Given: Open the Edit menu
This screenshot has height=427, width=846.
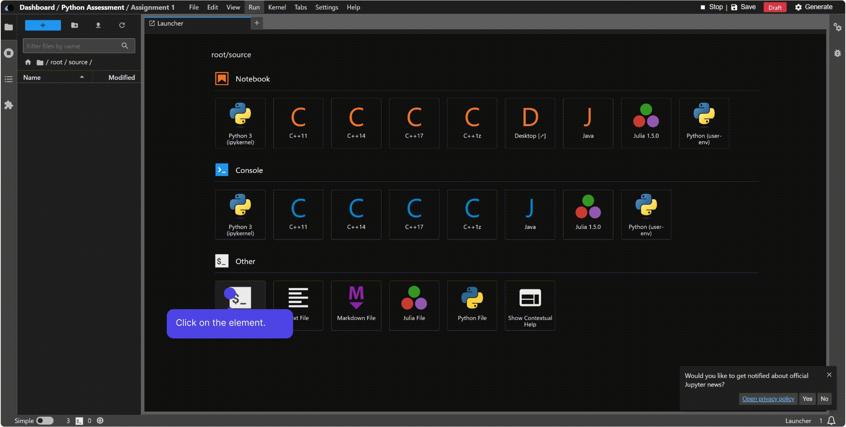Looking at the screenshot, I should click(x=212, y=7).
